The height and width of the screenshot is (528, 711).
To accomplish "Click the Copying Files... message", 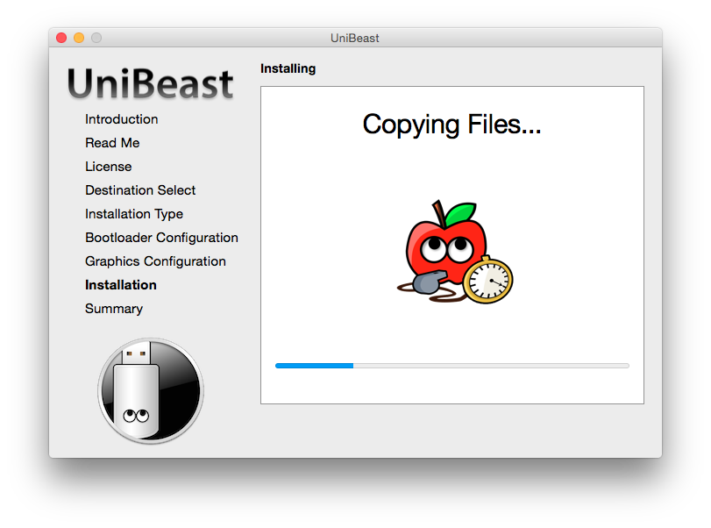I will (451, 125).
